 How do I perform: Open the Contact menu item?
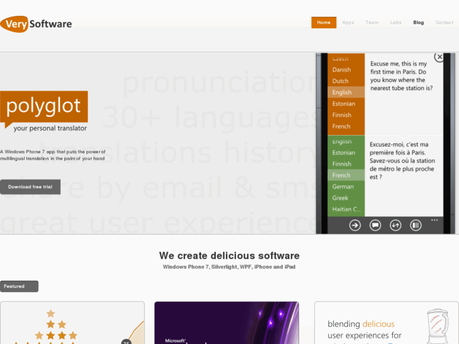[444, 23]
